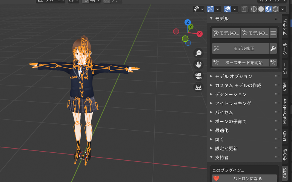Viewport: 292px width, 182px height.
Task: Open the その他 sidebar tab
Action: (x=285, y=154)
